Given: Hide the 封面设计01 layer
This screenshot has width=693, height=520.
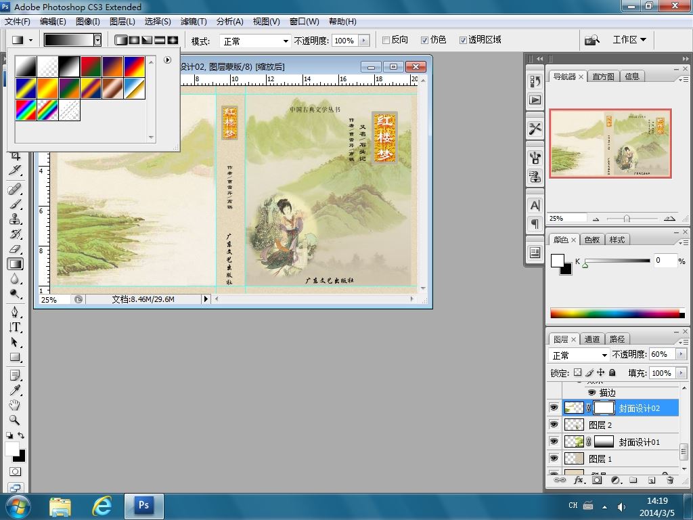Looking at the screenshot, I should (554, 441).
